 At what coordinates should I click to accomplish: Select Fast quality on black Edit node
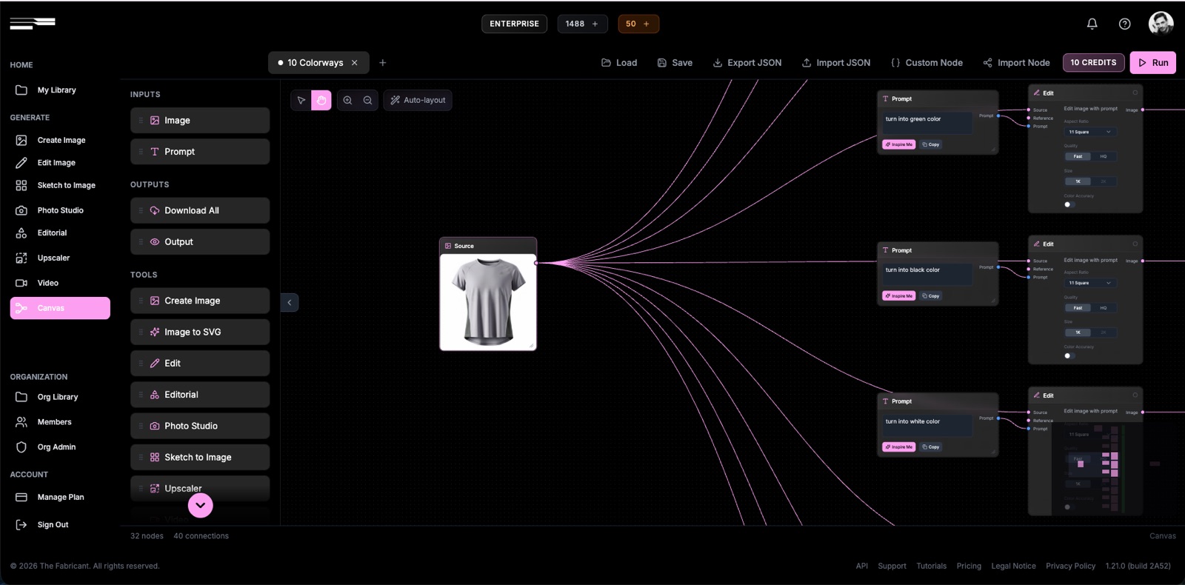click(1078, 307)
